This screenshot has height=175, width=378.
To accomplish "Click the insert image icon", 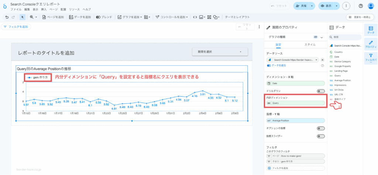I will (x=202, y=17).
